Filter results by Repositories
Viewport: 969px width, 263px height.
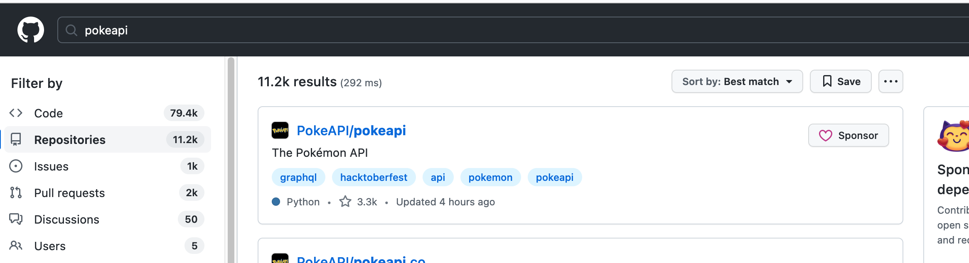(x=108, y=139)
